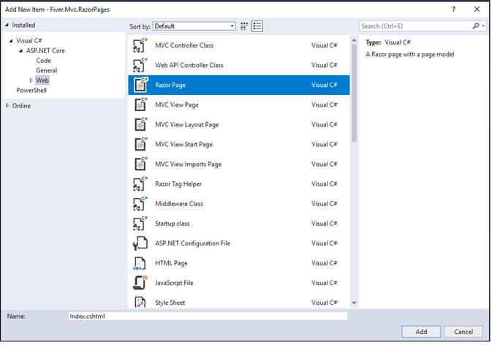Select the MVC Controller Class template icon
492x353 pixels.
[x=140, y=45]
